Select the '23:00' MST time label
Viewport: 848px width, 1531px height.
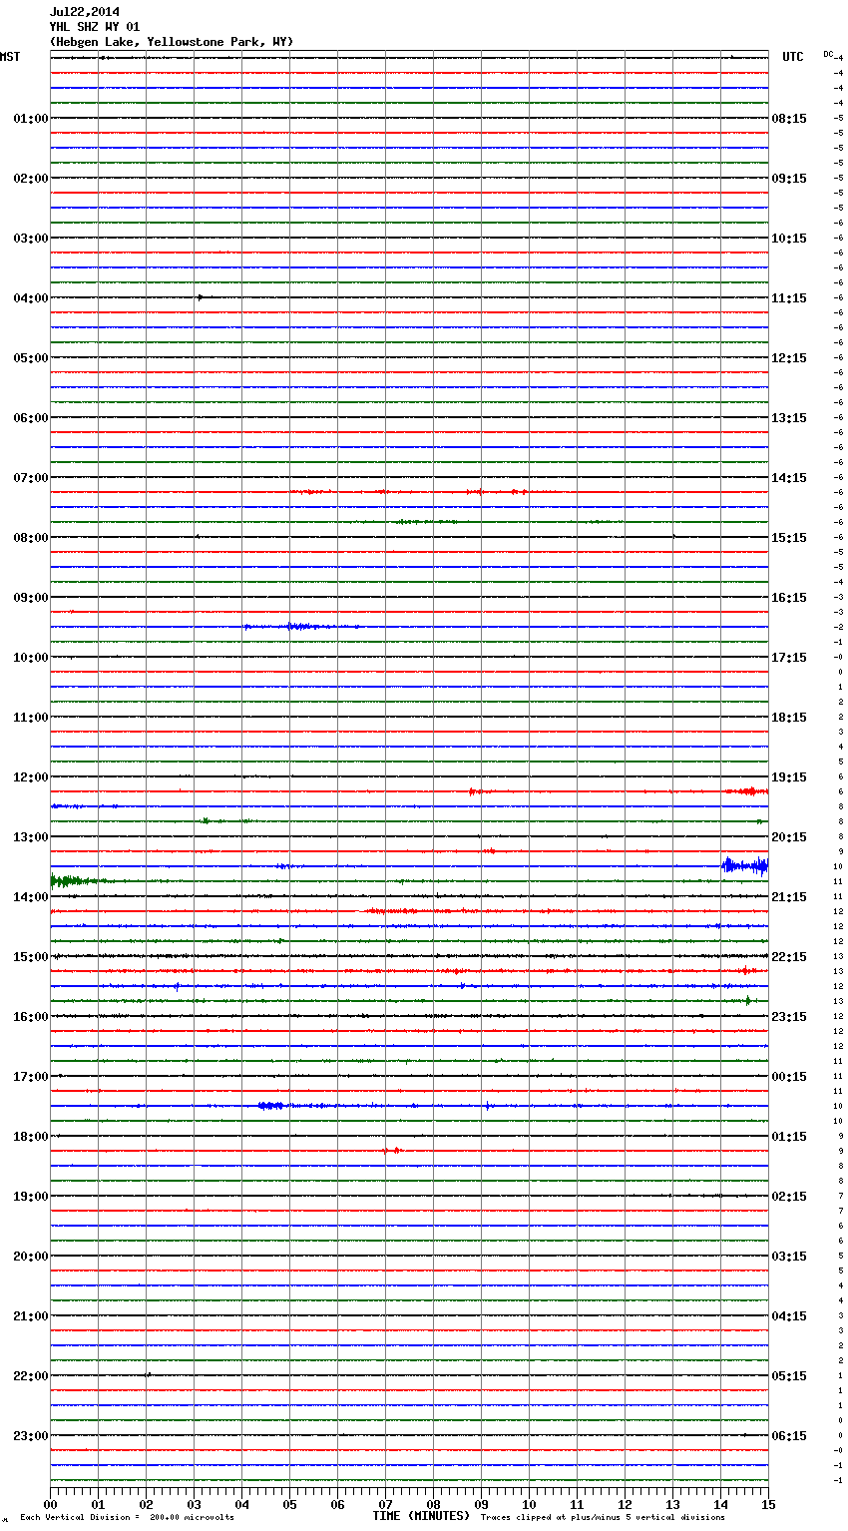click(x=31, y=1436)
